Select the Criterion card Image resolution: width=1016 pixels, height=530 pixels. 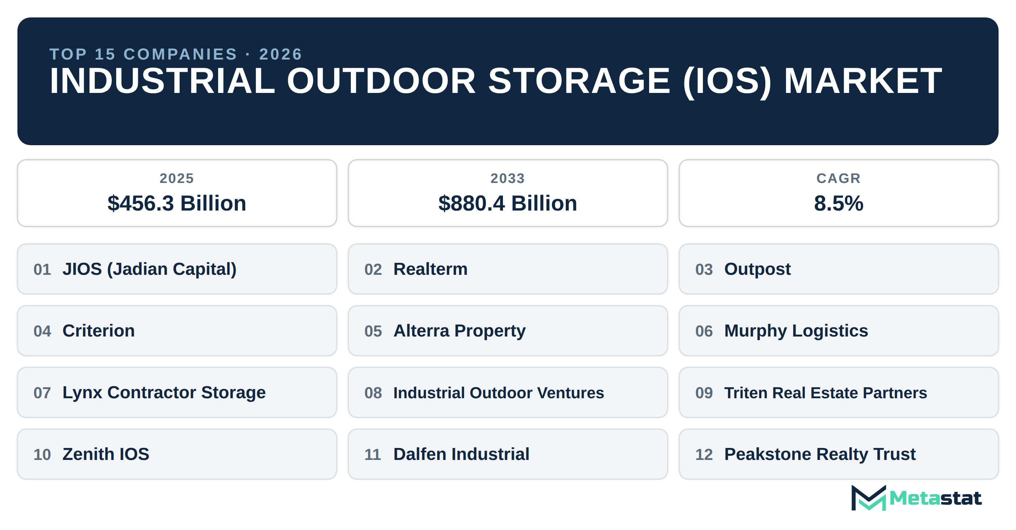(x=177, y=331)
